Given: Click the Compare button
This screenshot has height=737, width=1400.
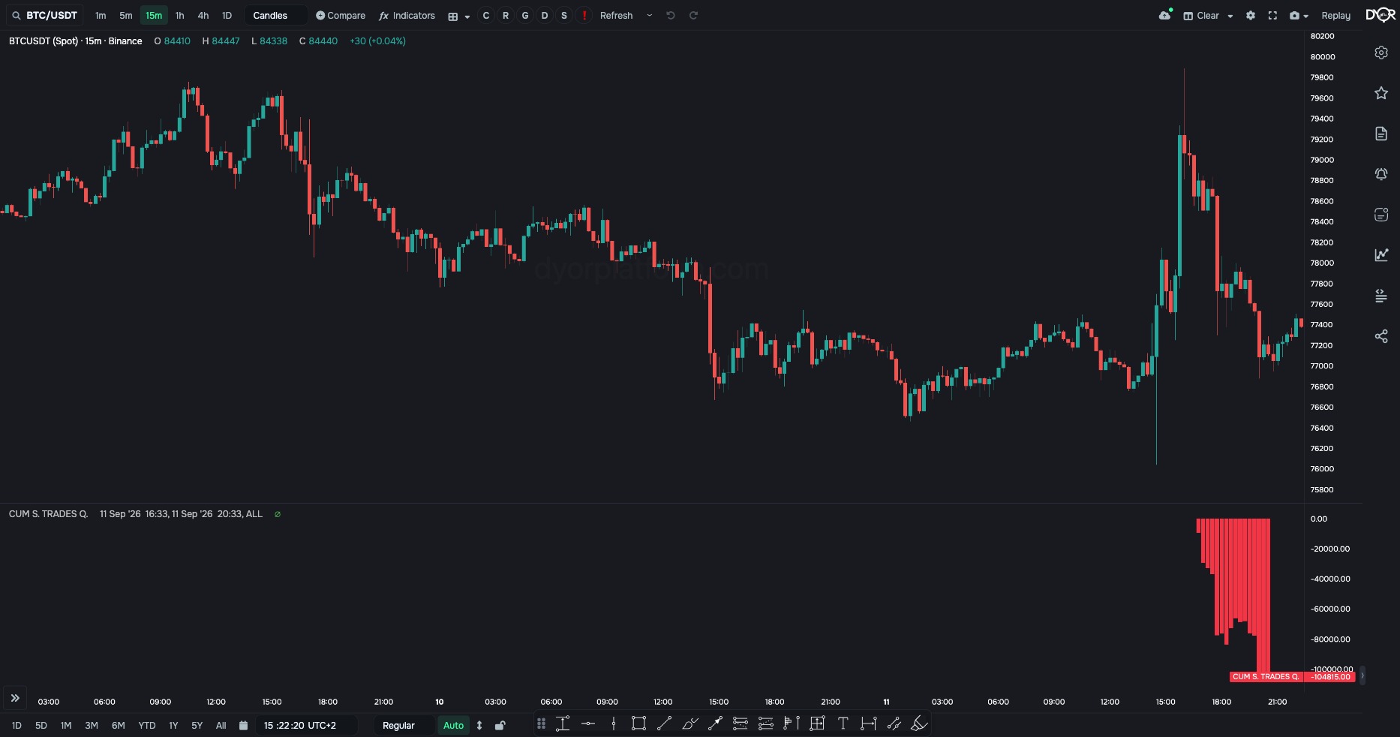Looking at the screenshot, I should pos(341,16).
